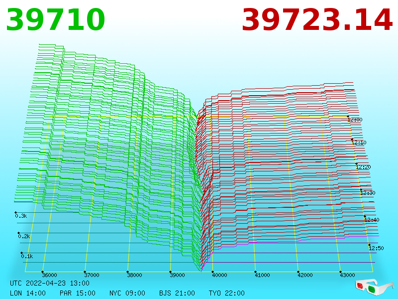Viewport: 398px width, 299px height.
Task: Click the 12:20 time axis label
Action: click(x=364, y=167)
